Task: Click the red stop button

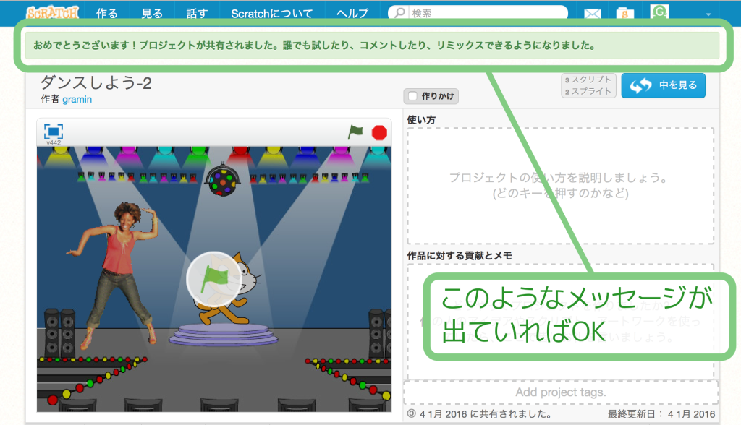Action: click(379, 133)
